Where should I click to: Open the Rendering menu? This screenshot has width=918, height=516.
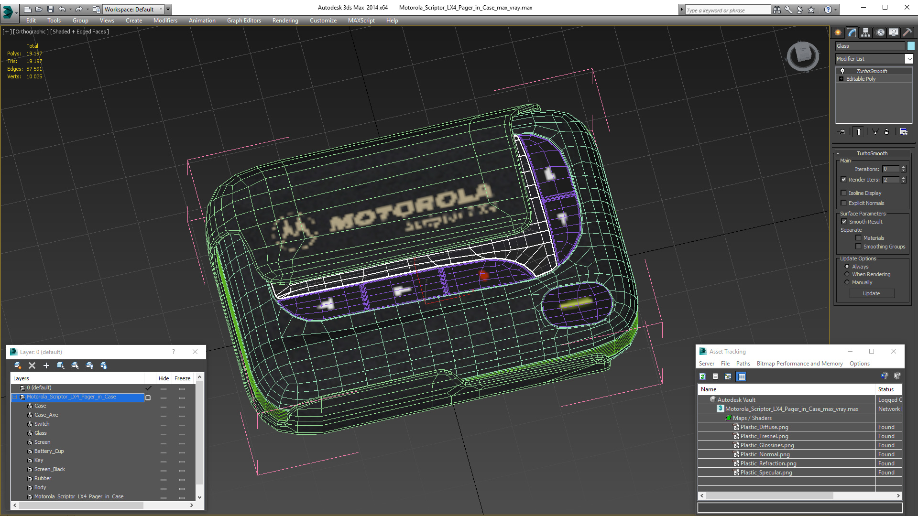click(285, 21)
